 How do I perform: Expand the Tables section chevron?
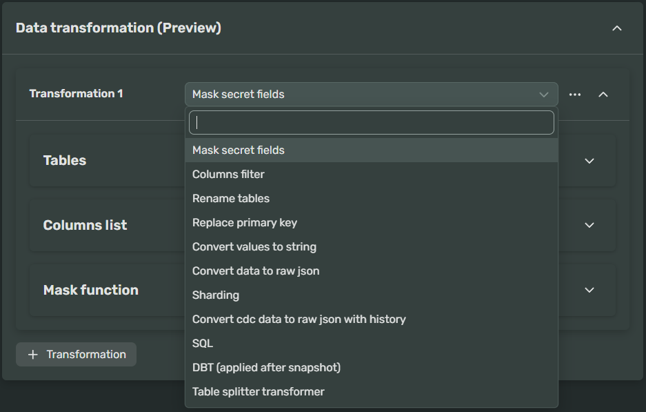tap(589, 161)
